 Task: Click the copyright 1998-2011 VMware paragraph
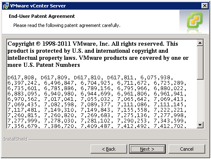point(98,54)
